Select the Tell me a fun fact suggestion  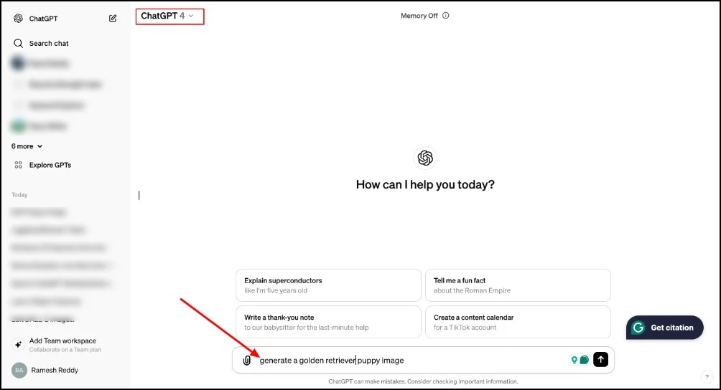pos(518,285)
